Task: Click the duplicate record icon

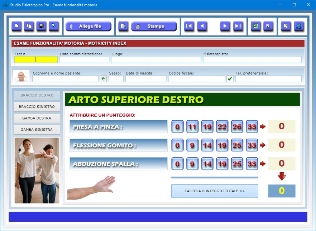Action: pyautogui.click(x=29, y=26)
